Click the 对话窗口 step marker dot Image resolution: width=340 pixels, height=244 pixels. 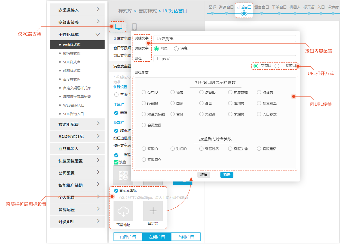(x=244, y=13)
